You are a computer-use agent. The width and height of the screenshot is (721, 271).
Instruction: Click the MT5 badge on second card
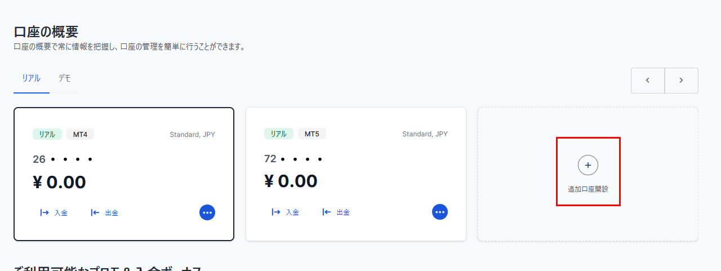[312, 134]
